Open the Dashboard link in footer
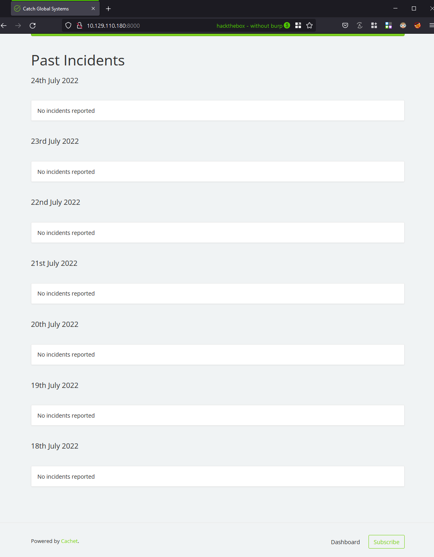The height and width of the screenshot is (557, 434). click(345, 542)
